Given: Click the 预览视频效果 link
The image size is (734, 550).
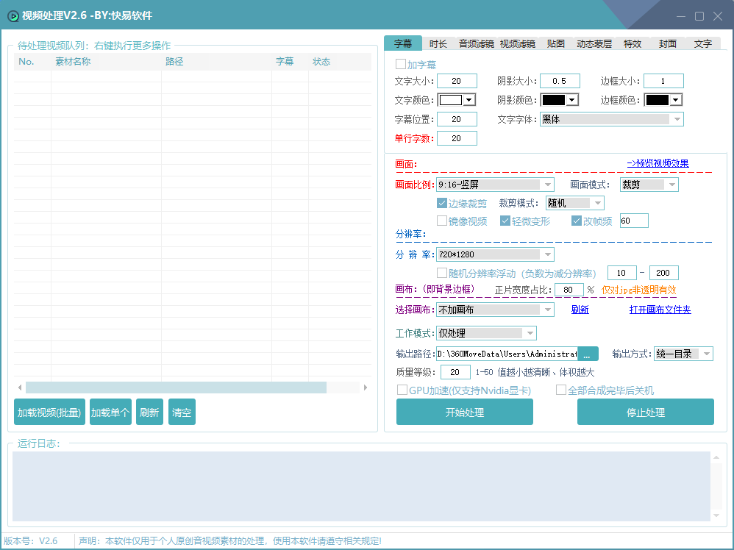Looking at the screenshot, I should click(660, 163).
